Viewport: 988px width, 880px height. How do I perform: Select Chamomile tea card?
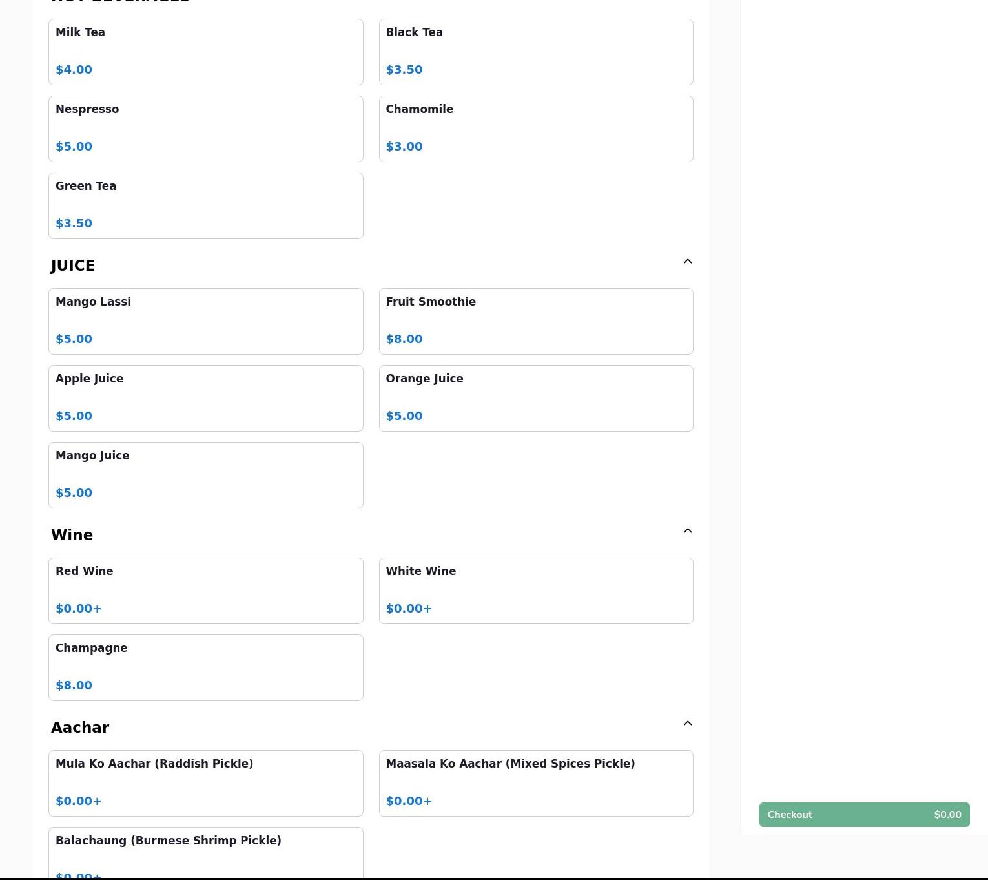(535, 129)
